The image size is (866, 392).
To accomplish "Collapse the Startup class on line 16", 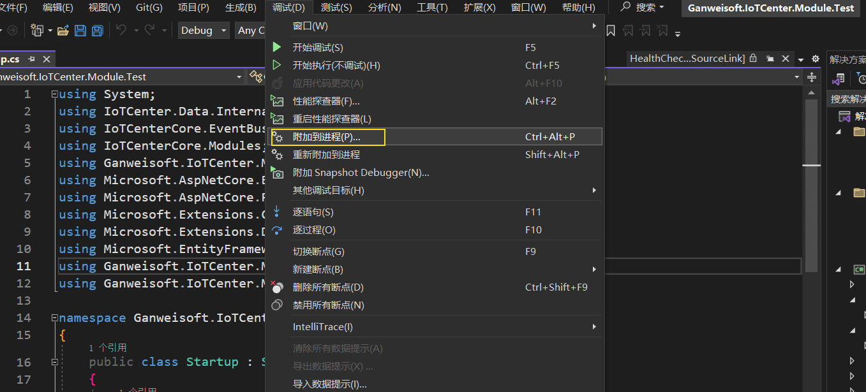I will click(x=55, y=362).
